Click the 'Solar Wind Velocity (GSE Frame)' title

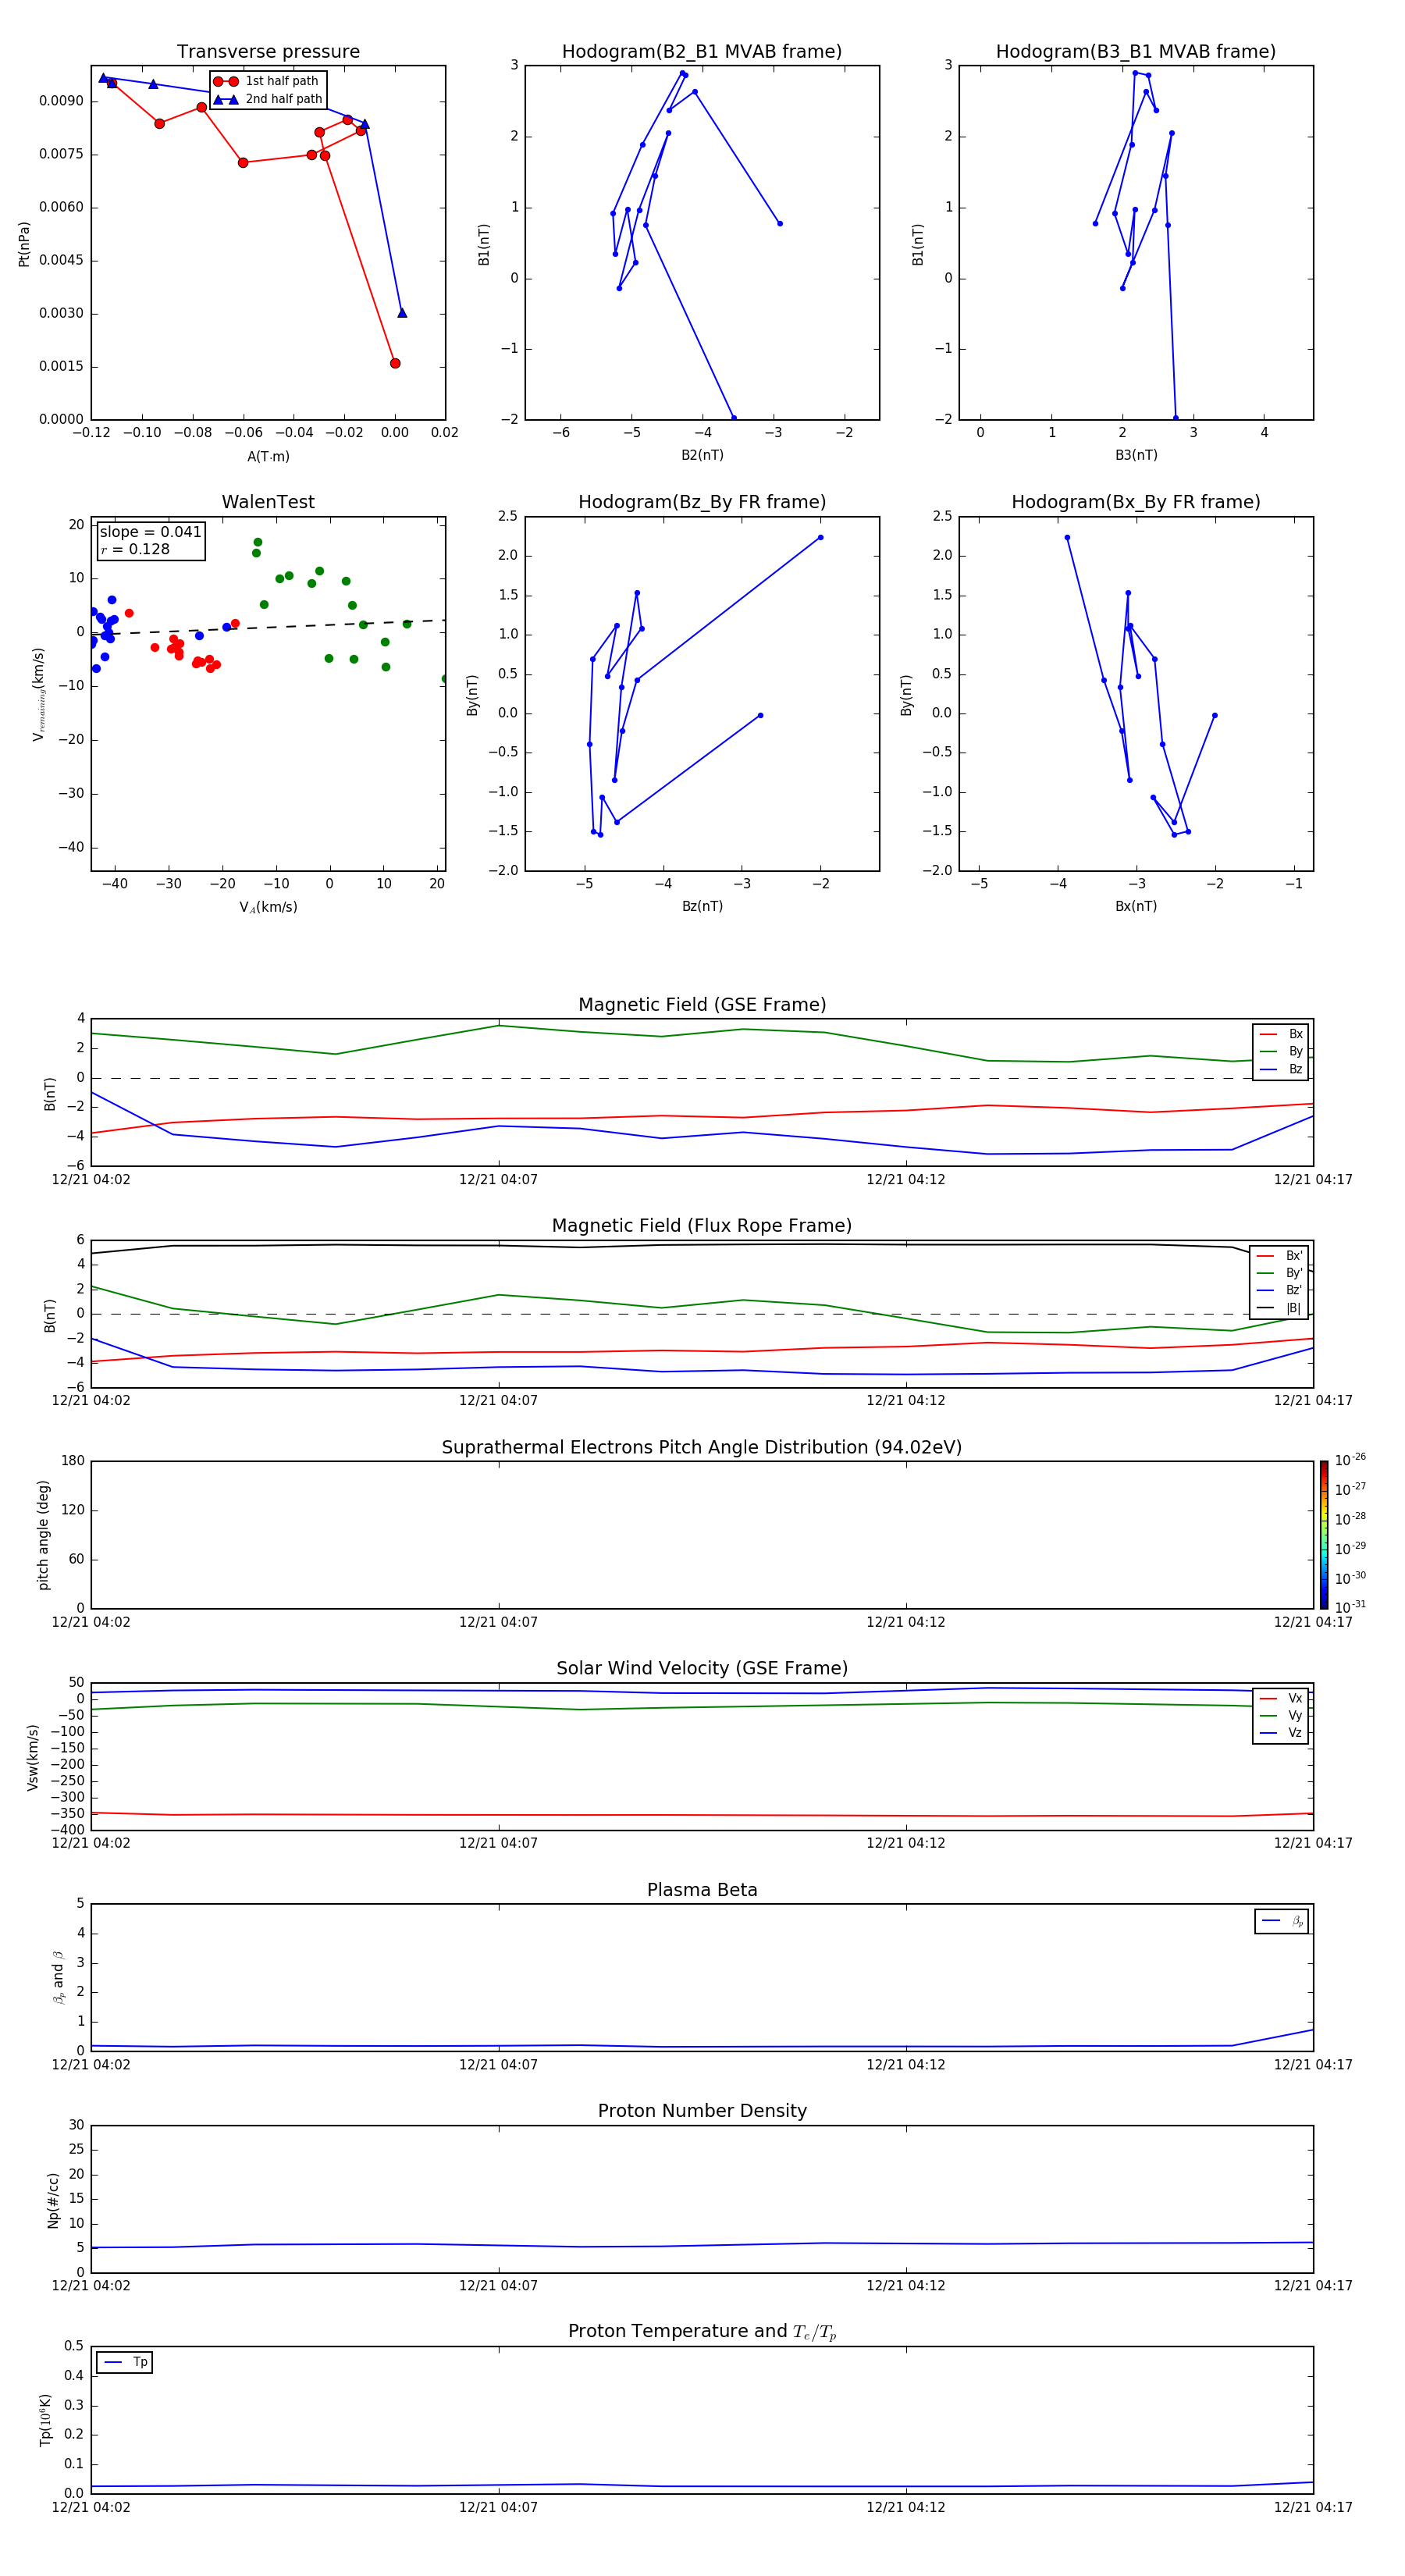(x=702, y=1669)
